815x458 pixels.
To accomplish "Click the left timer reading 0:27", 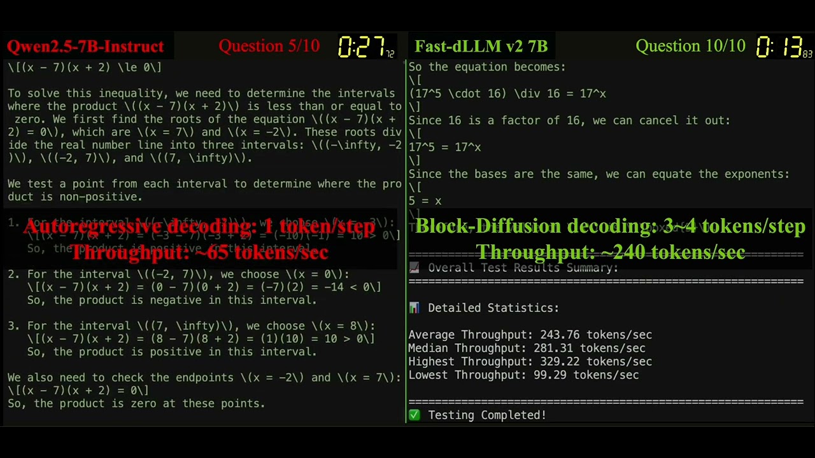I will click(x=365, y=47).
